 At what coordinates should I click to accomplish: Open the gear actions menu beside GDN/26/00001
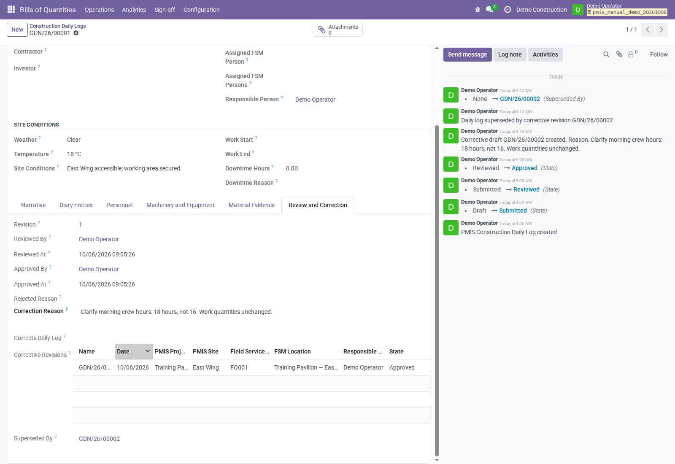76,33
